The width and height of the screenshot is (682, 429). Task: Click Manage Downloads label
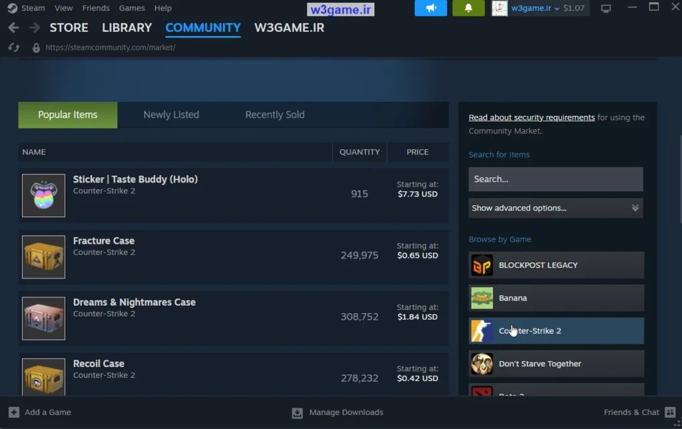346,412
